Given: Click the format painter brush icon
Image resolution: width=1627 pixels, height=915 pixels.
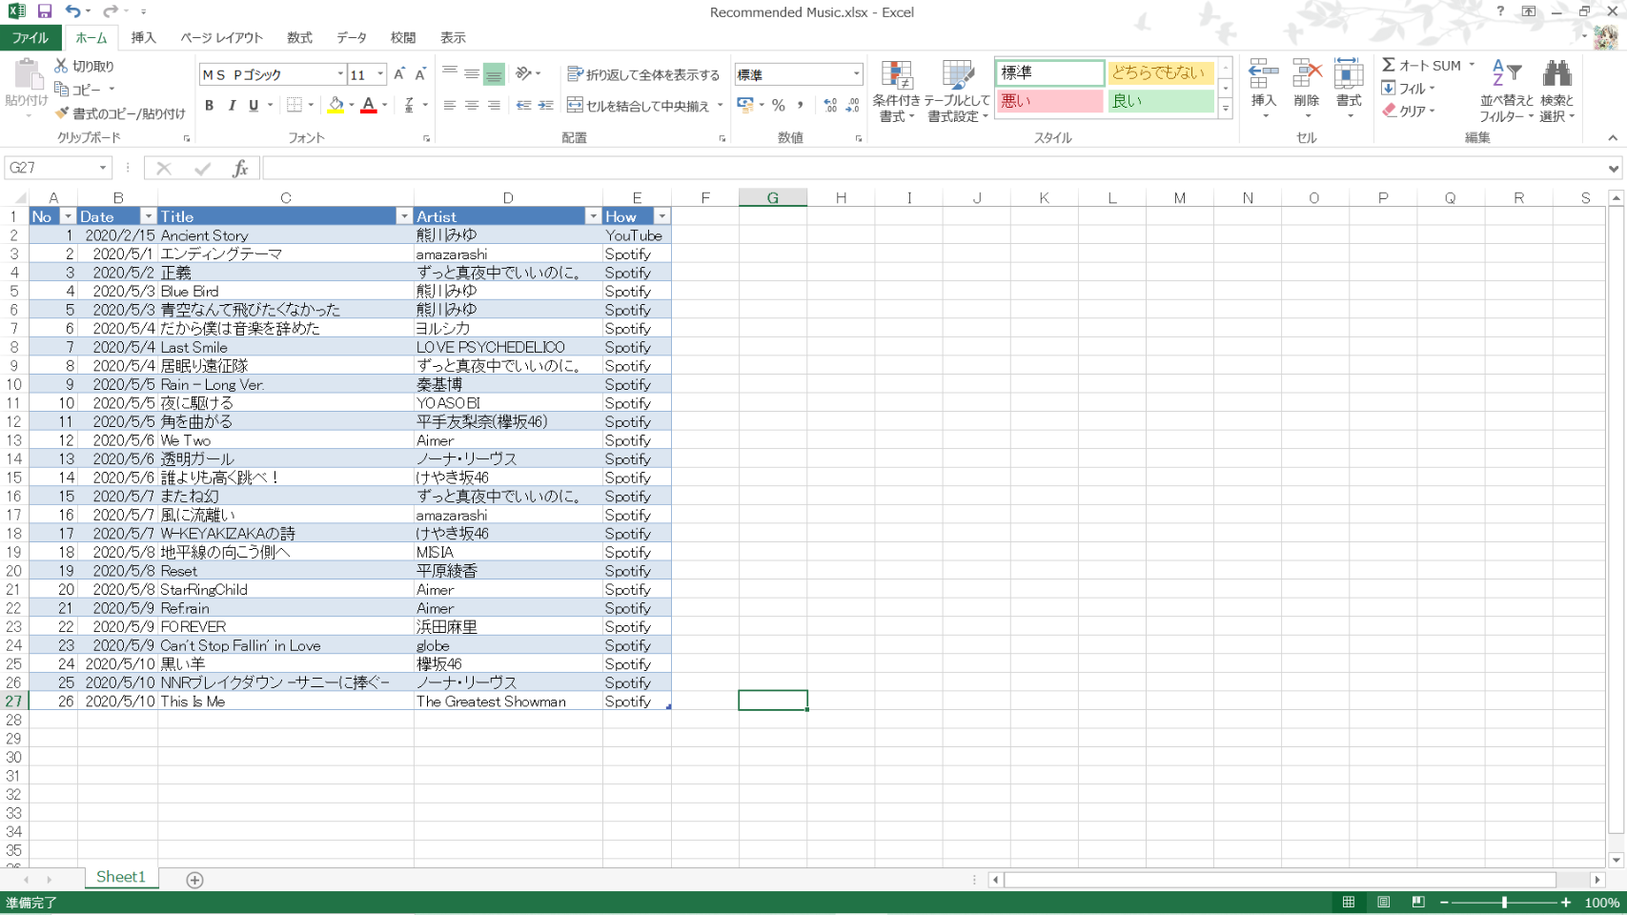Looking at the screenshot, I should [62, 113].
